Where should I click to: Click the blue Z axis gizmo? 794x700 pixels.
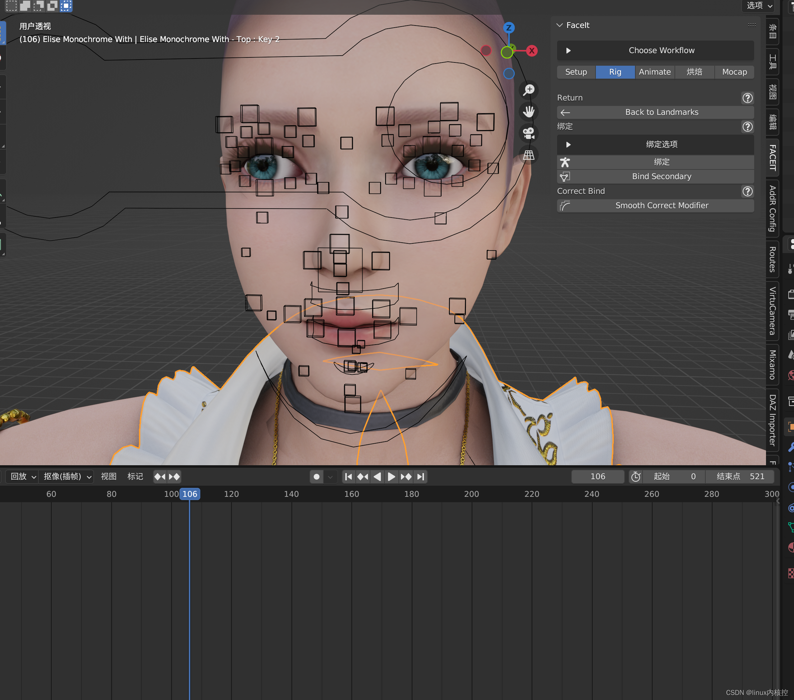pos(509,28)
